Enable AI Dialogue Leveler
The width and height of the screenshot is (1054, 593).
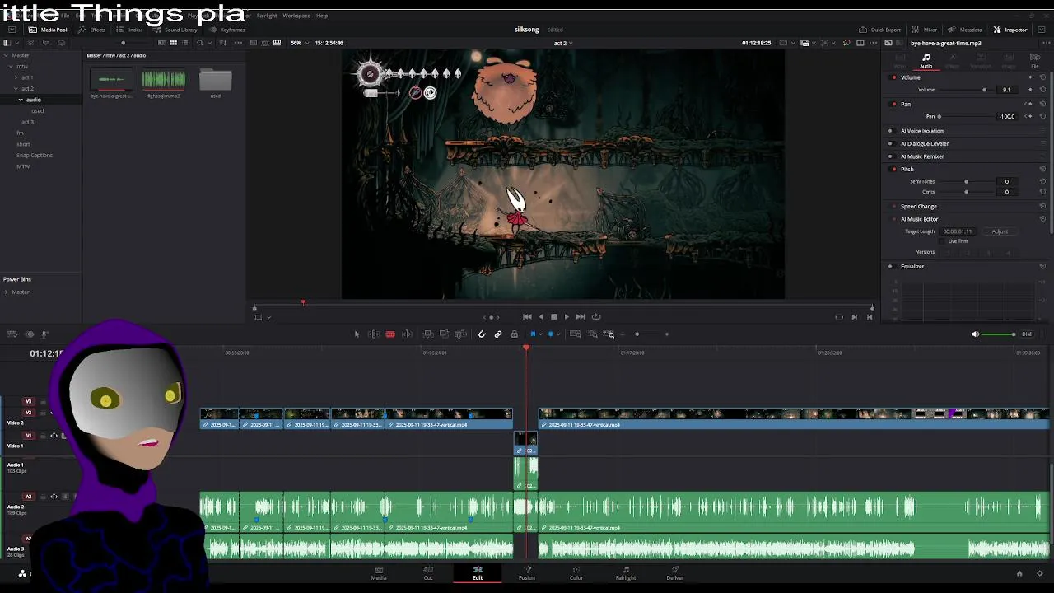pyautogui.click(x=890, y=143)
